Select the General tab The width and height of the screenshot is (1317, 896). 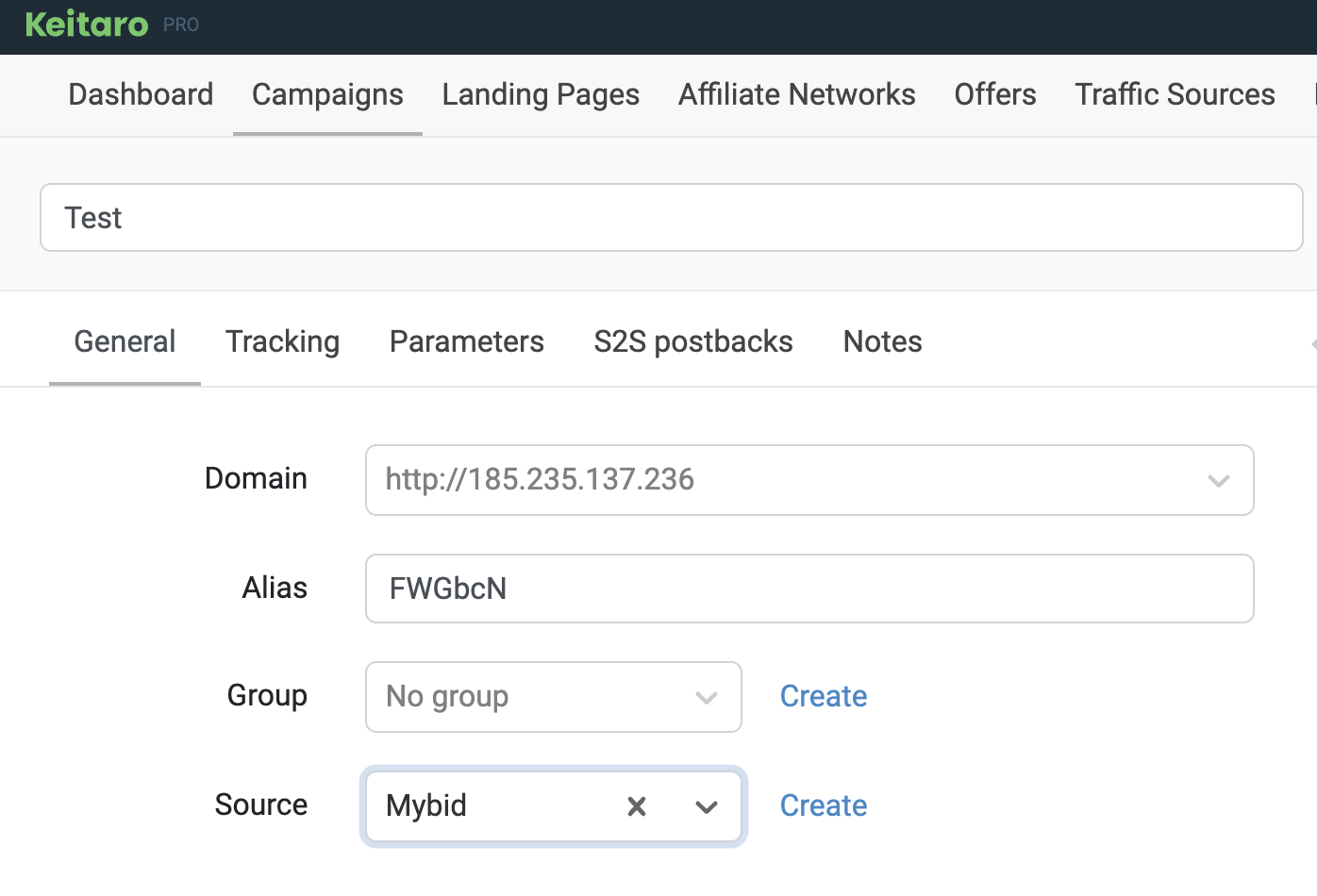click(125, 341)
